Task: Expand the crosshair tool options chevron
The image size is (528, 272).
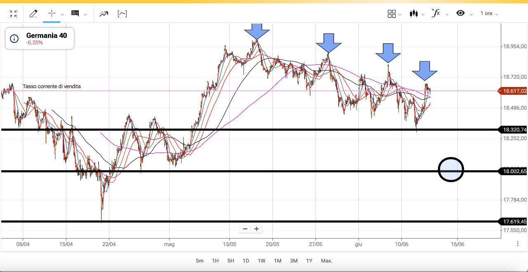Action: pyautogui.click(x=62, y=14)
